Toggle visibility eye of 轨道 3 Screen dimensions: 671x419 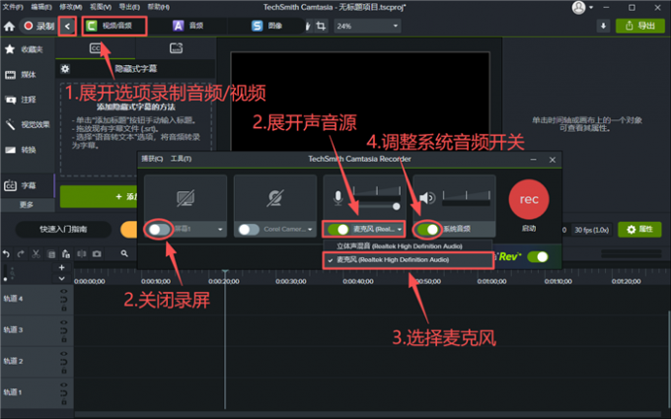click(x=64, y=322)
